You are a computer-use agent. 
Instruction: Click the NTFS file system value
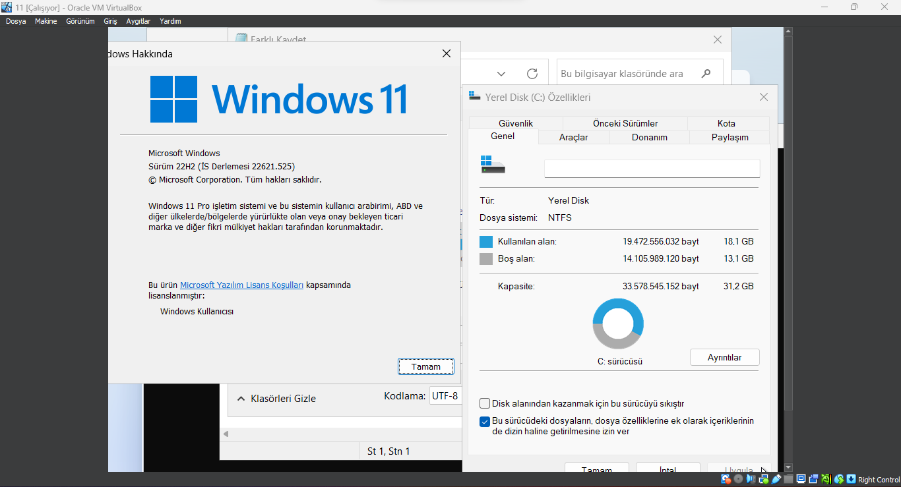click(560, 217)
